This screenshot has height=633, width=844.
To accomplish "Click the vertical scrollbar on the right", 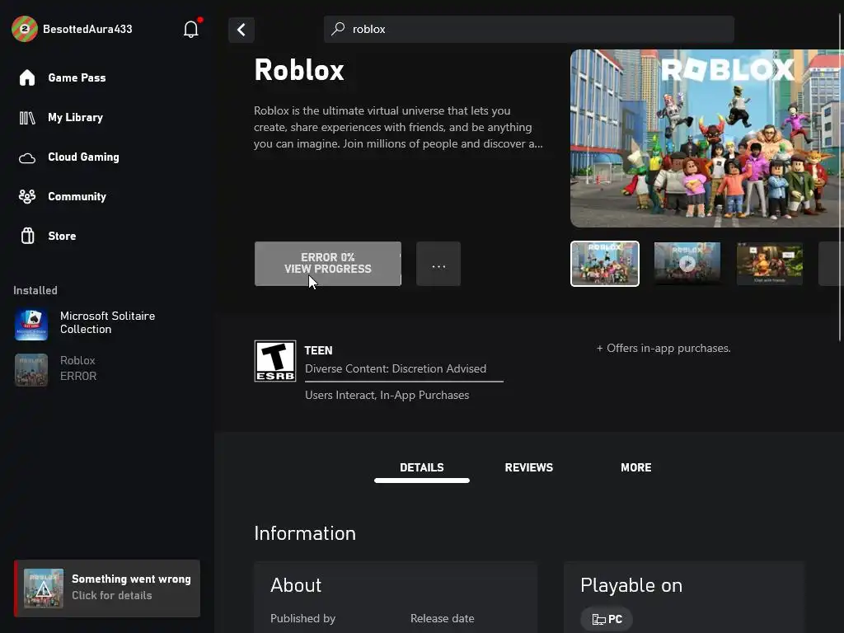I will pyautogui.click(x=840, y=178).
